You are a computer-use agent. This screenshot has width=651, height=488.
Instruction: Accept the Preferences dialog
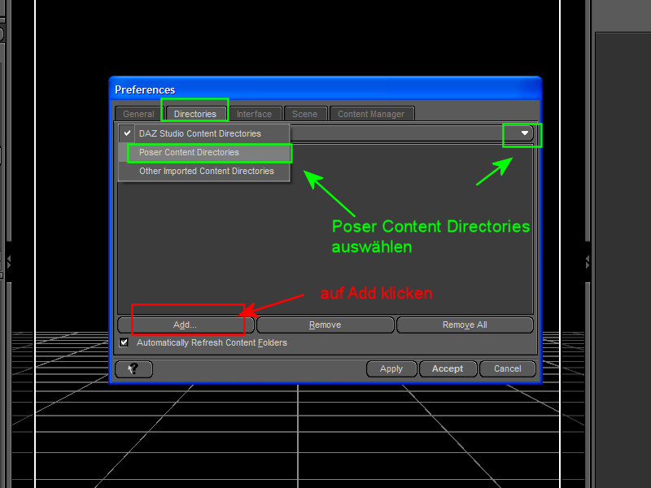point(448,369)
